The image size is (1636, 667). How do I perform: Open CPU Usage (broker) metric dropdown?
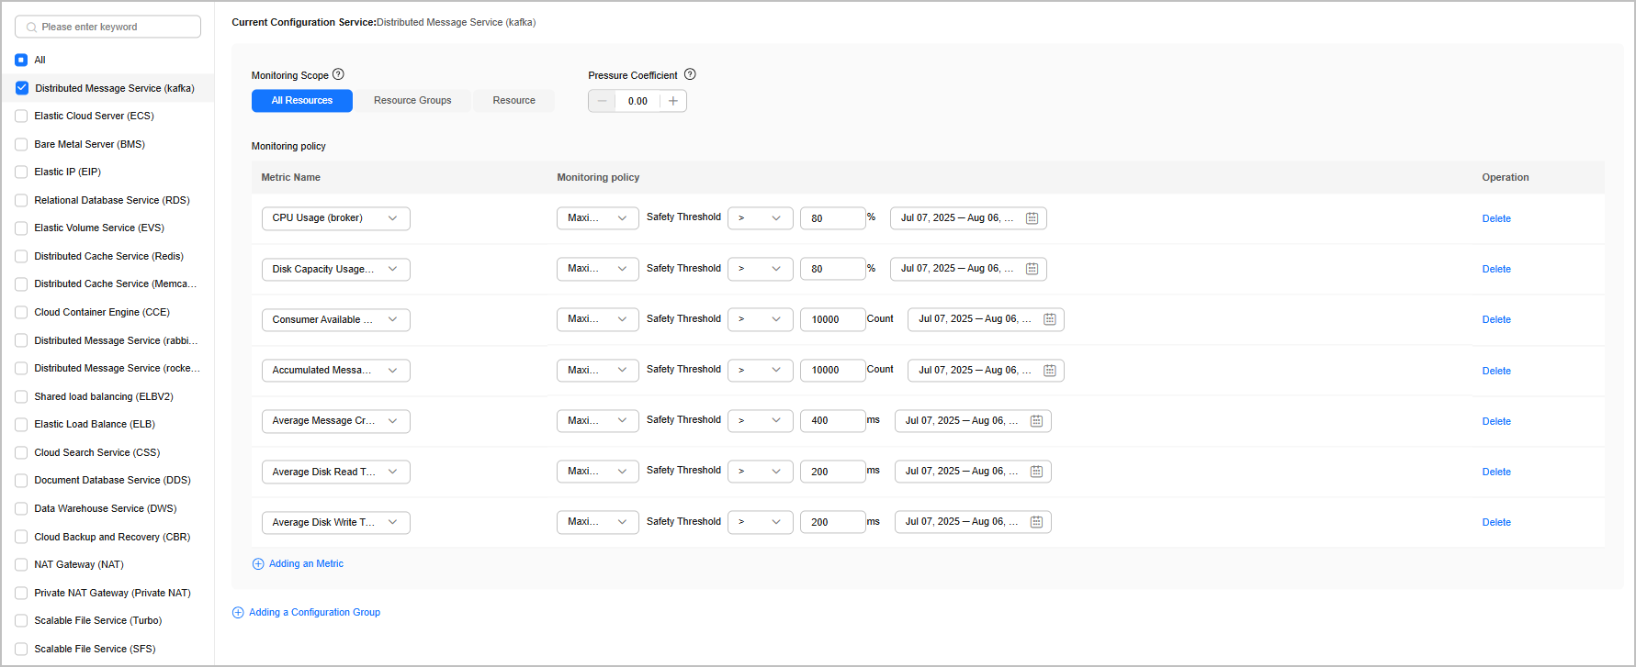pos(336,218)
